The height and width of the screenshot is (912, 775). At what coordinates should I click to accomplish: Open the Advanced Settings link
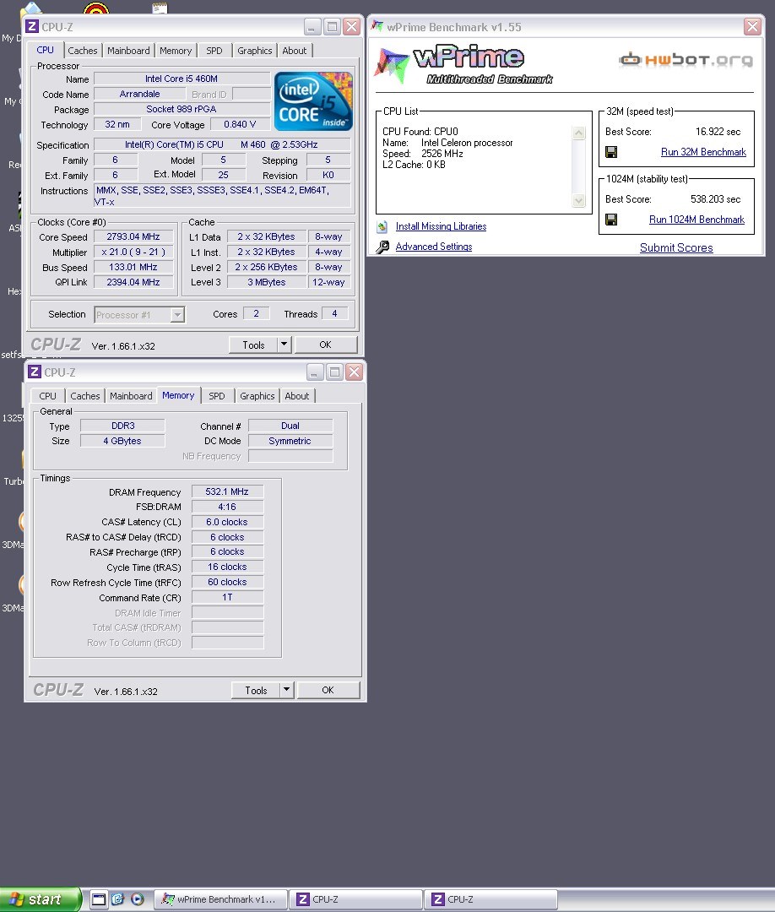point(434,247)
